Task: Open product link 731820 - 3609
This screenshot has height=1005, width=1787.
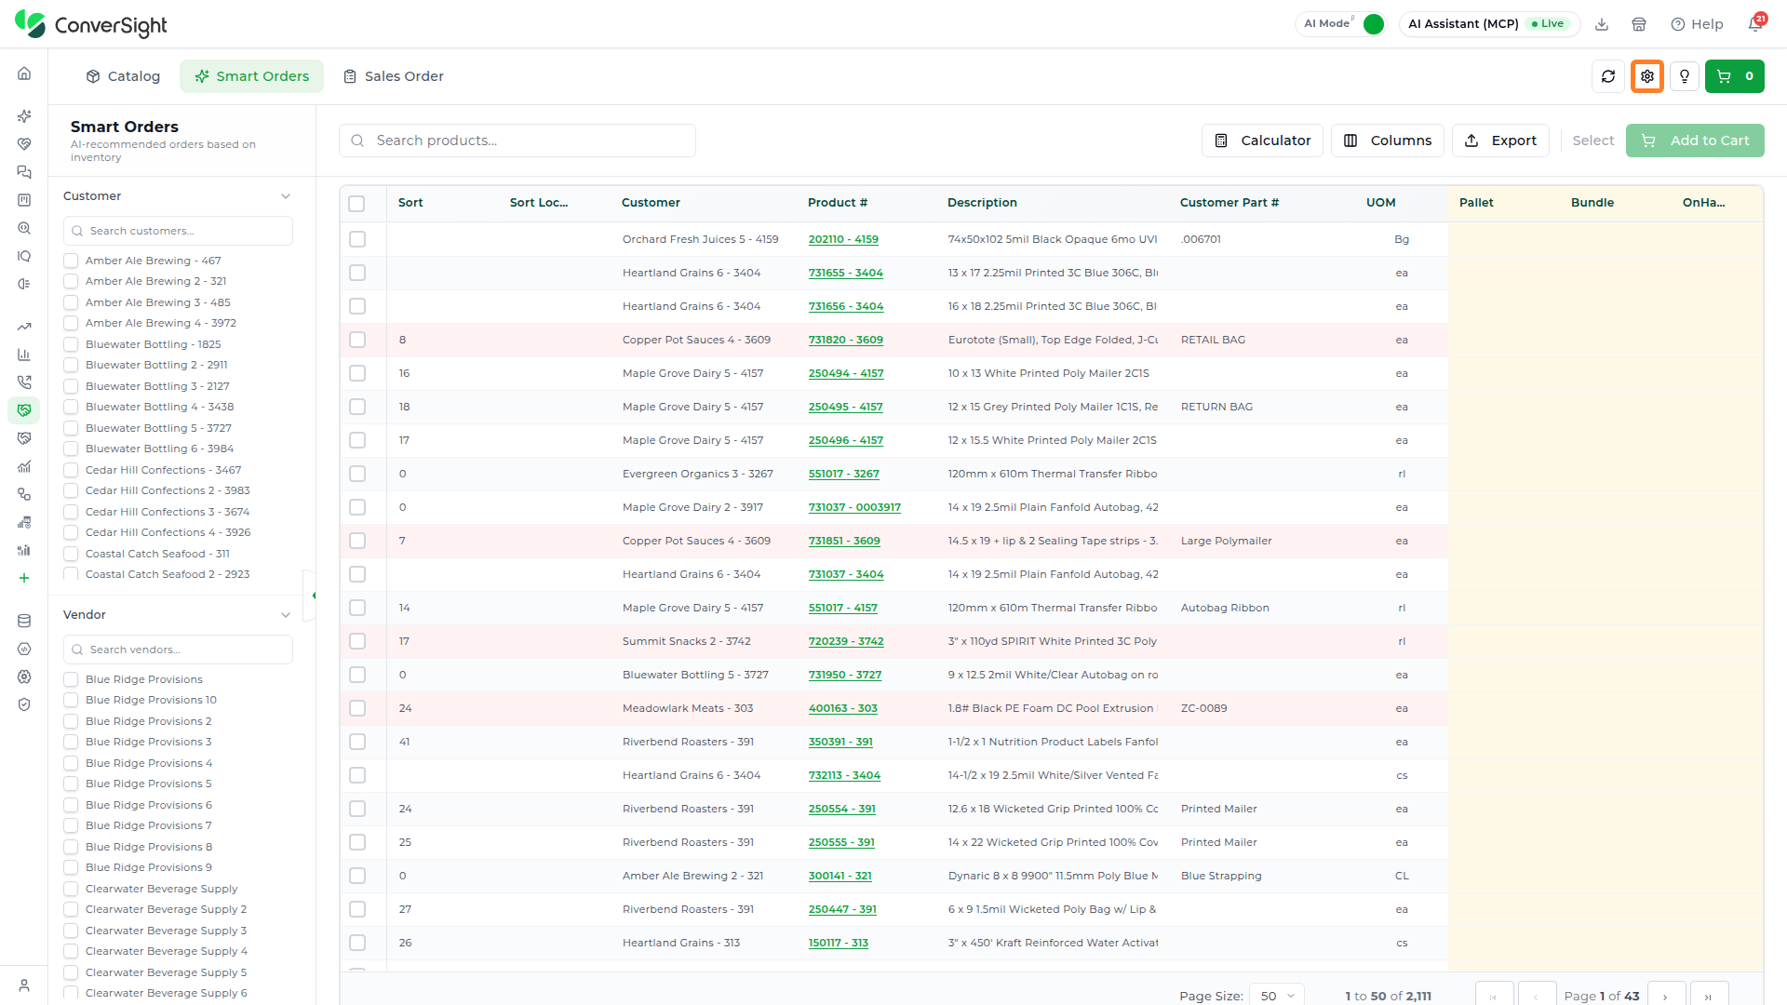Action: pos(845,340)
